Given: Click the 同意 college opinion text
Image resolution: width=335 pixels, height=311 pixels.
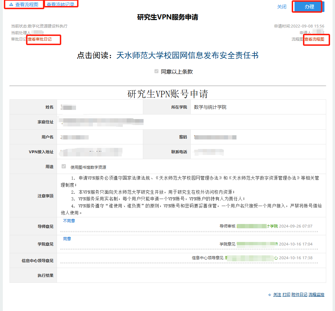Looking at the screenshot, I should 67,239.
